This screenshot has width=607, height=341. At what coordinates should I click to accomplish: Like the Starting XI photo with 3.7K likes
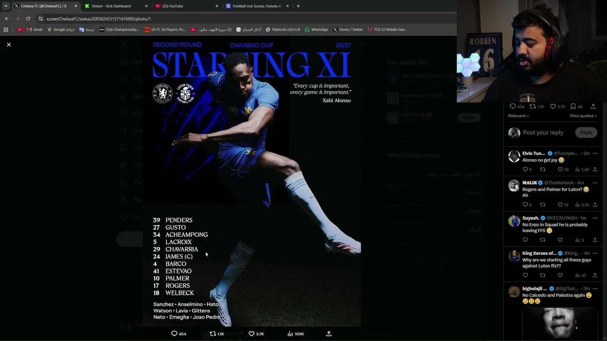[x=256, y=334]
